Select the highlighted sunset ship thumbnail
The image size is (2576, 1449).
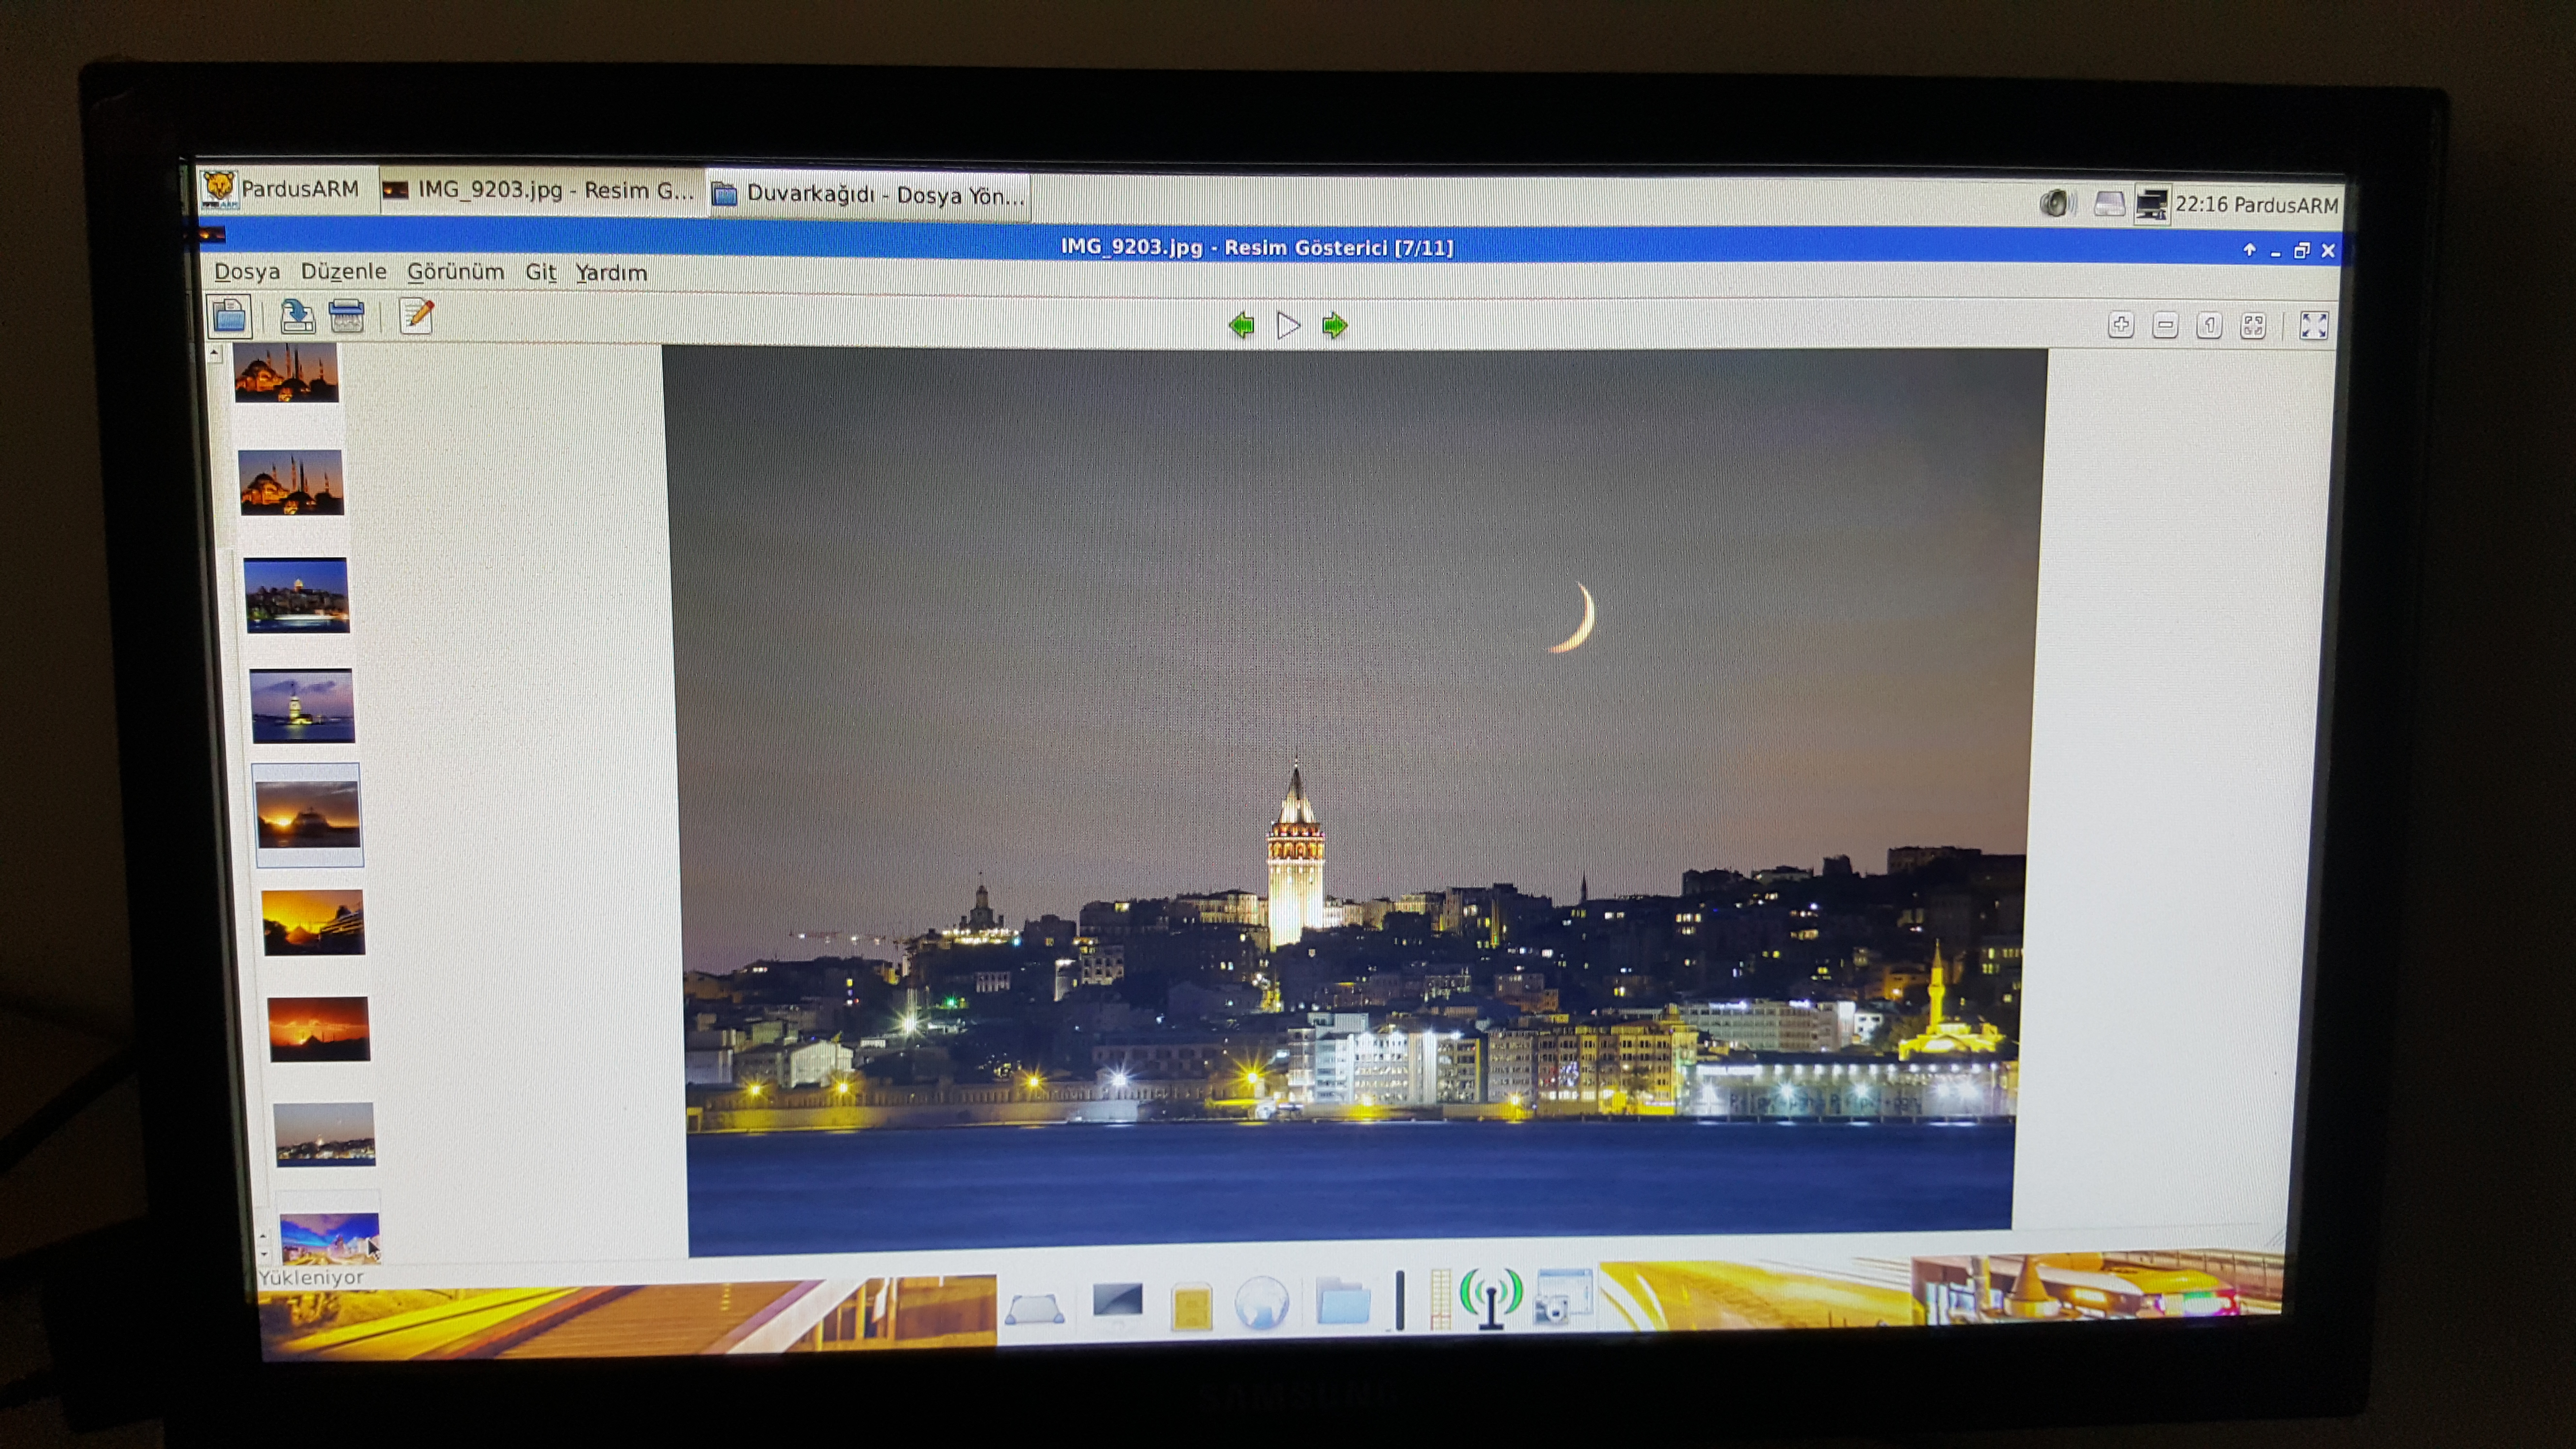(307, 814)
